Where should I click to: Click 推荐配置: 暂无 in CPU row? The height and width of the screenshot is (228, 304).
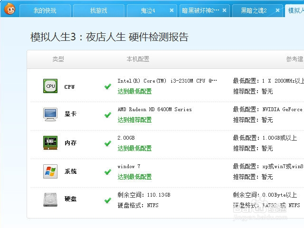[253, 91]
